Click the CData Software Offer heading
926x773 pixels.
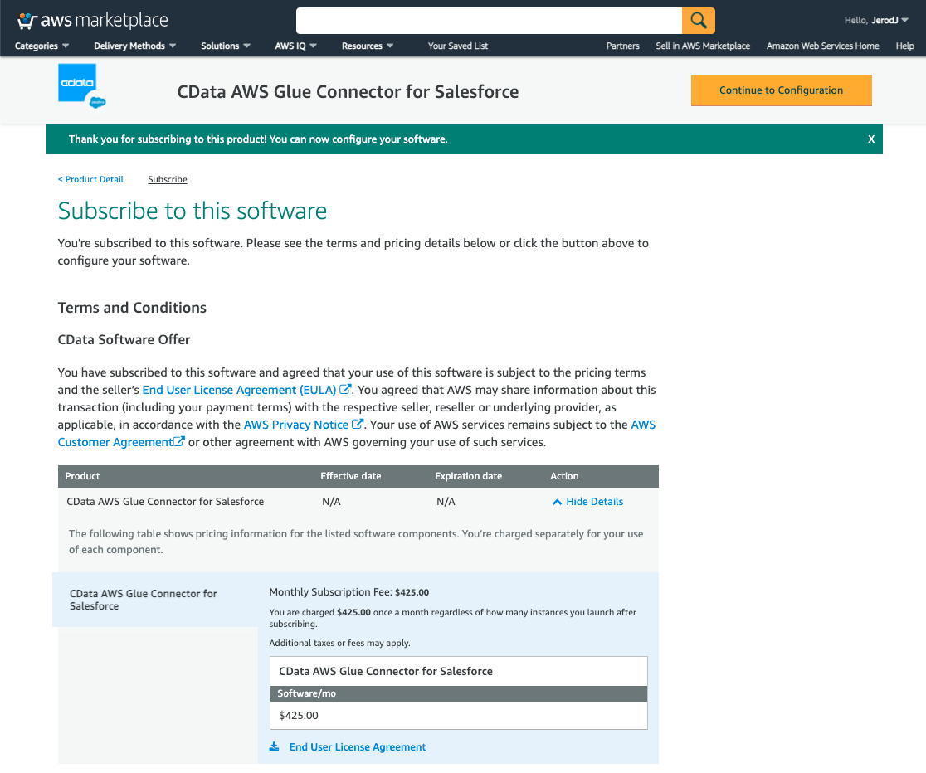coord(124,339)
